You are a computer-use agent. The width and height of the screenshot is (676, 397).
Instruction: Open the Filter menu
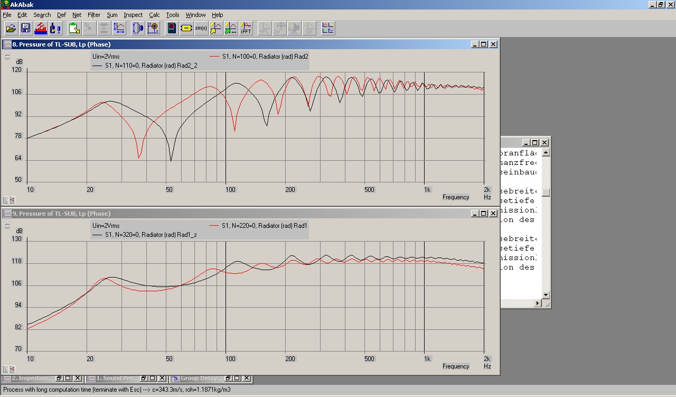(x=94, y=15)
